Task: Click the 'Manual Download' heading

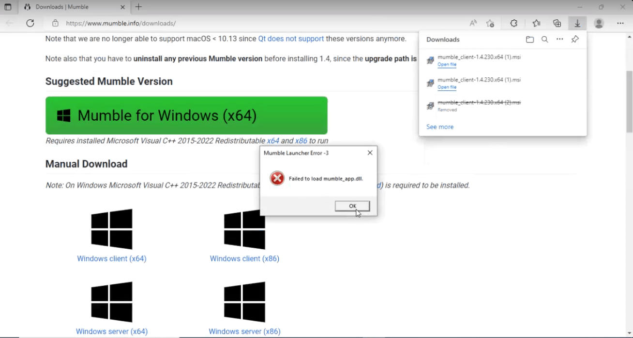Action: point(87,164)
